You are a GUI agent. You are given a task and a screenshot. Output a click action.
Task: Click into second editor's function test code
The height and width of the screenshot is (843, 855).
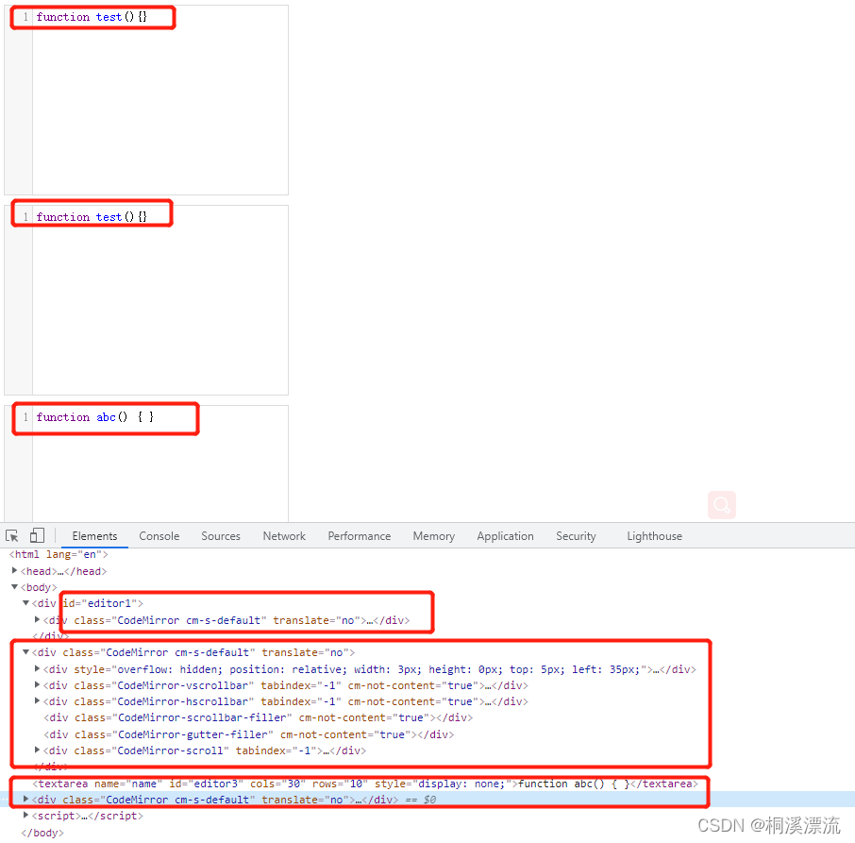coord(92,217)
